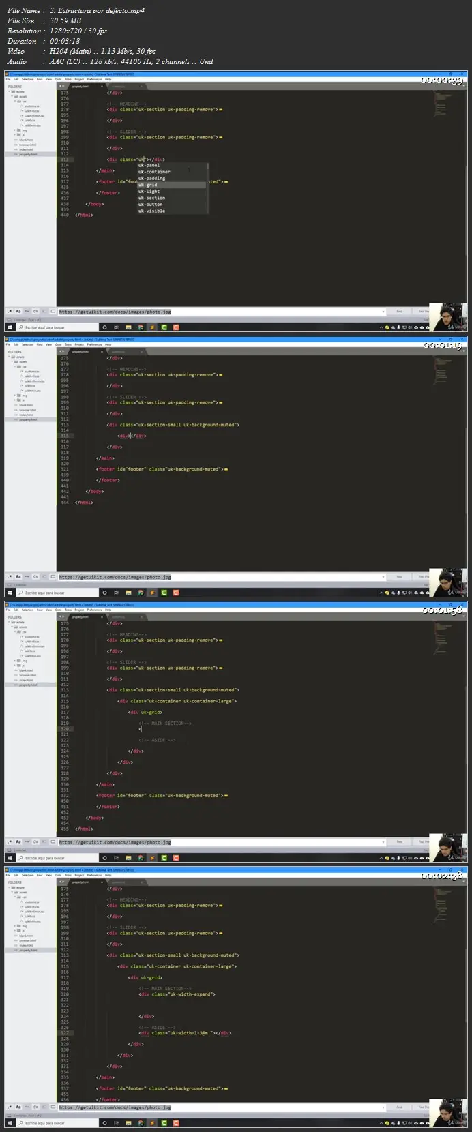This screenshot has height=1132, width=472.
Task: Toggle highlight matches option in 00:01:19 frame find panel
Action: click(x=53, y=577)
